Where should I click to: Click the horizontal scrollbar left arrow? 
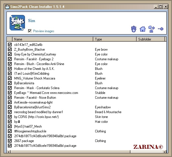coord(9,152)
